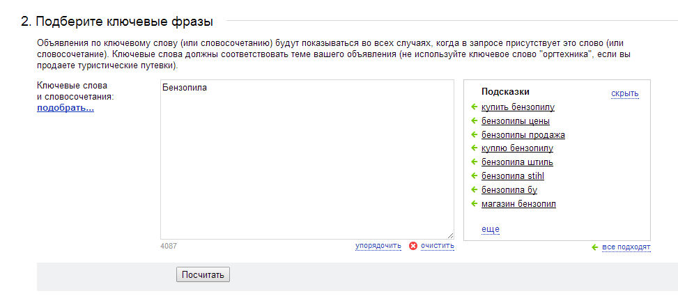Click green arrow next to 'куплю бензопилу'
Image resolution: width=678 pixels, height=296 pixels.
click(474, 148)
